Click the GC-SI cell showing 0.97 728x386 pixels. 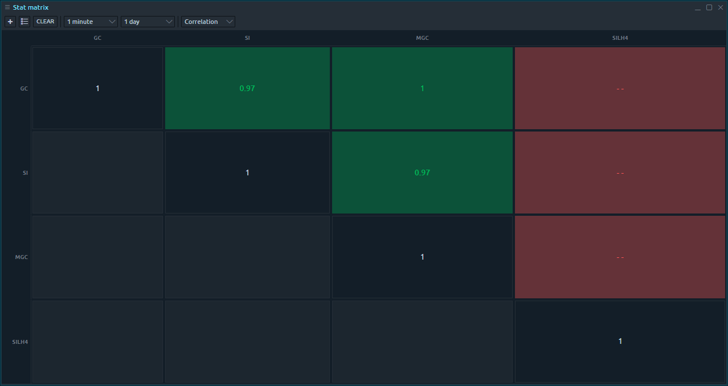pos(247,88)
